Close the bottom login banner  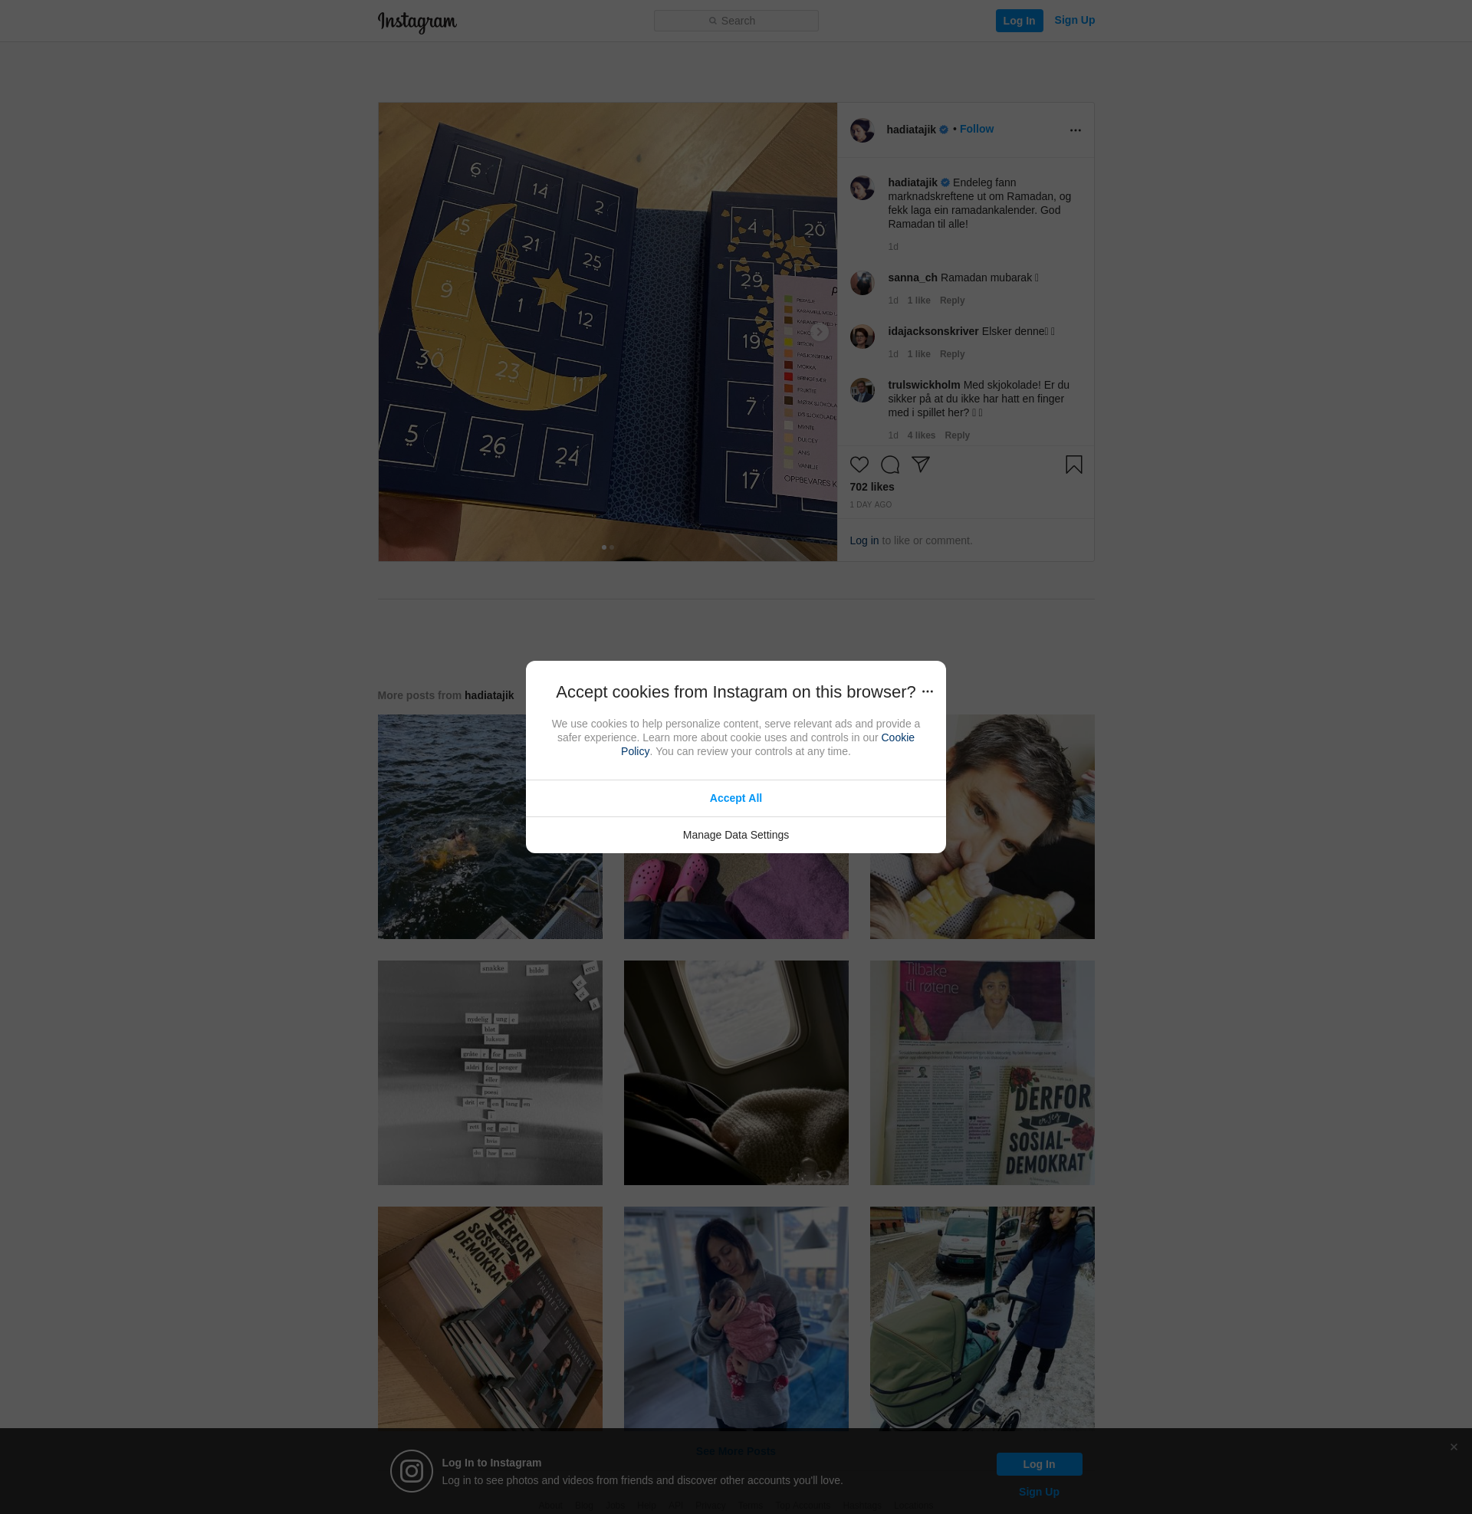pos(1453,1447)
